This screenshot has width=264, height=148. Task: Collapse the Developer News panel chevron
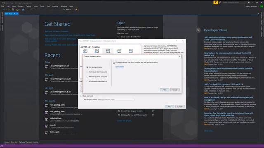tap(198, 30)
